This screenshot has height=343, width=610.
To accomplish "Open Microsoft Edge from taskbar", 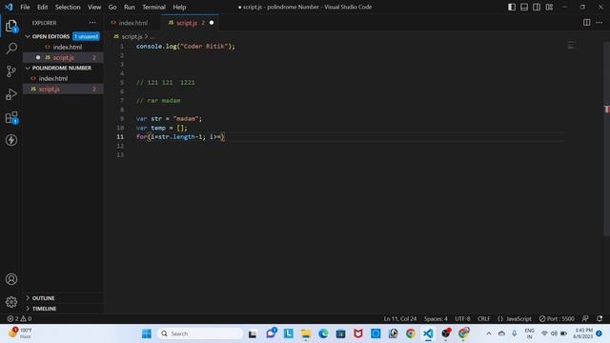I will pos(323,333).
